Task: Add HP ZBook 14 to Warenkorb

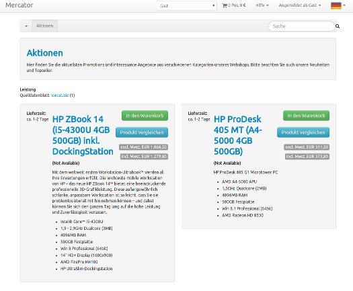Action: tap(145, 116)
